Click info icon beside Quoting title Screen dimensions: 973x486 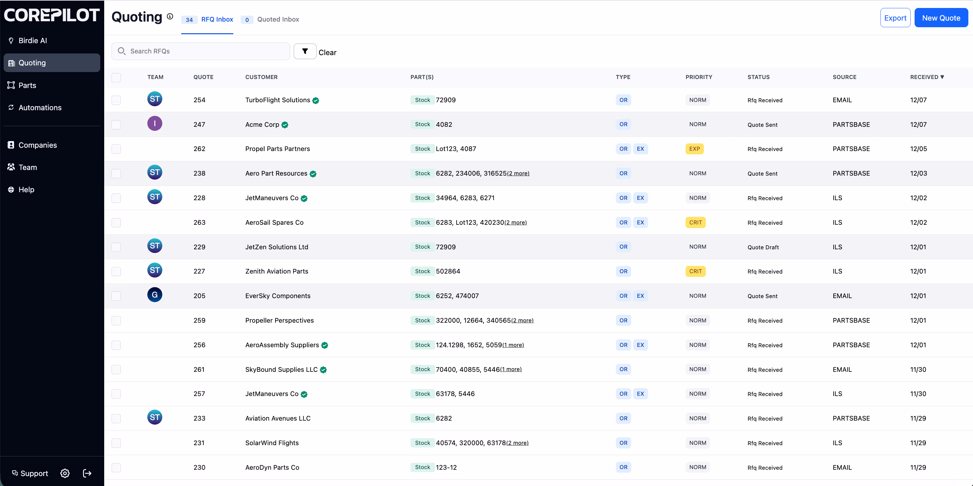[170, 16]
